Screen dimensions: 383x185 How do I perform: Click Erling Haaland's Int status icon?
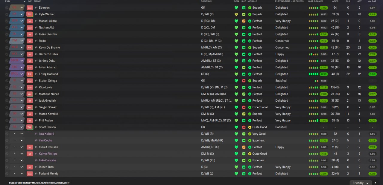tap(30, 74)
